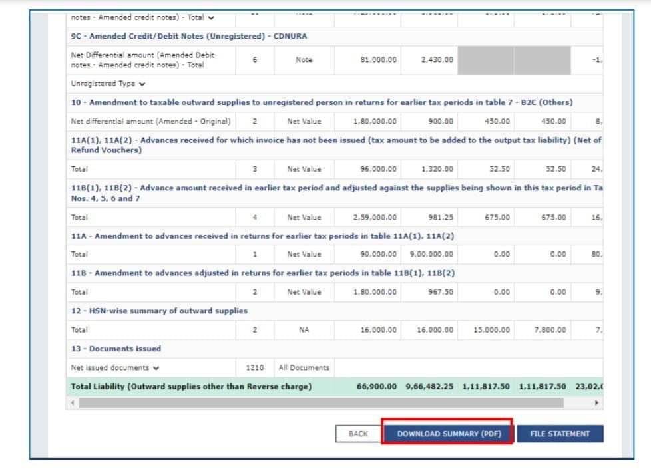This screenshot has width=651, height=471.
Task: Select the 12 HSN-wise summary section heading
Action: [159, 311]
